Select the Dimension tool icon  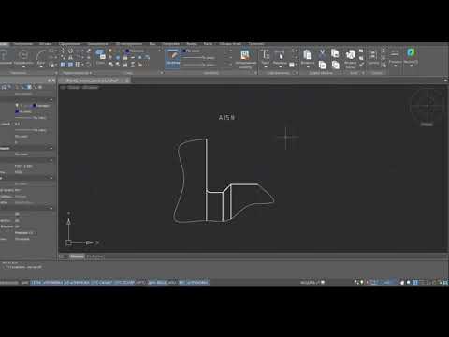coord(280,55)
